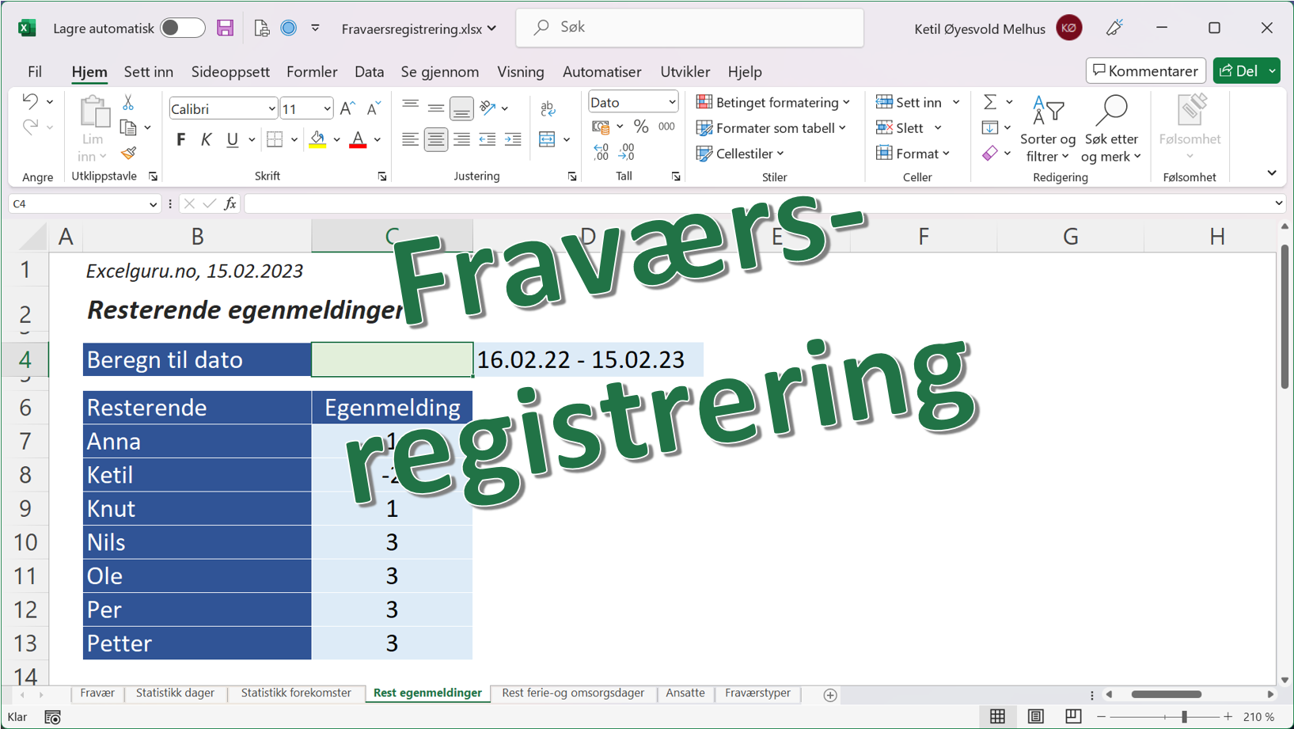The width and height of the screenshot is (1294, 729).
Task: Expand the formula bar
Action: pyautogui.click(x=1278, y=203)
